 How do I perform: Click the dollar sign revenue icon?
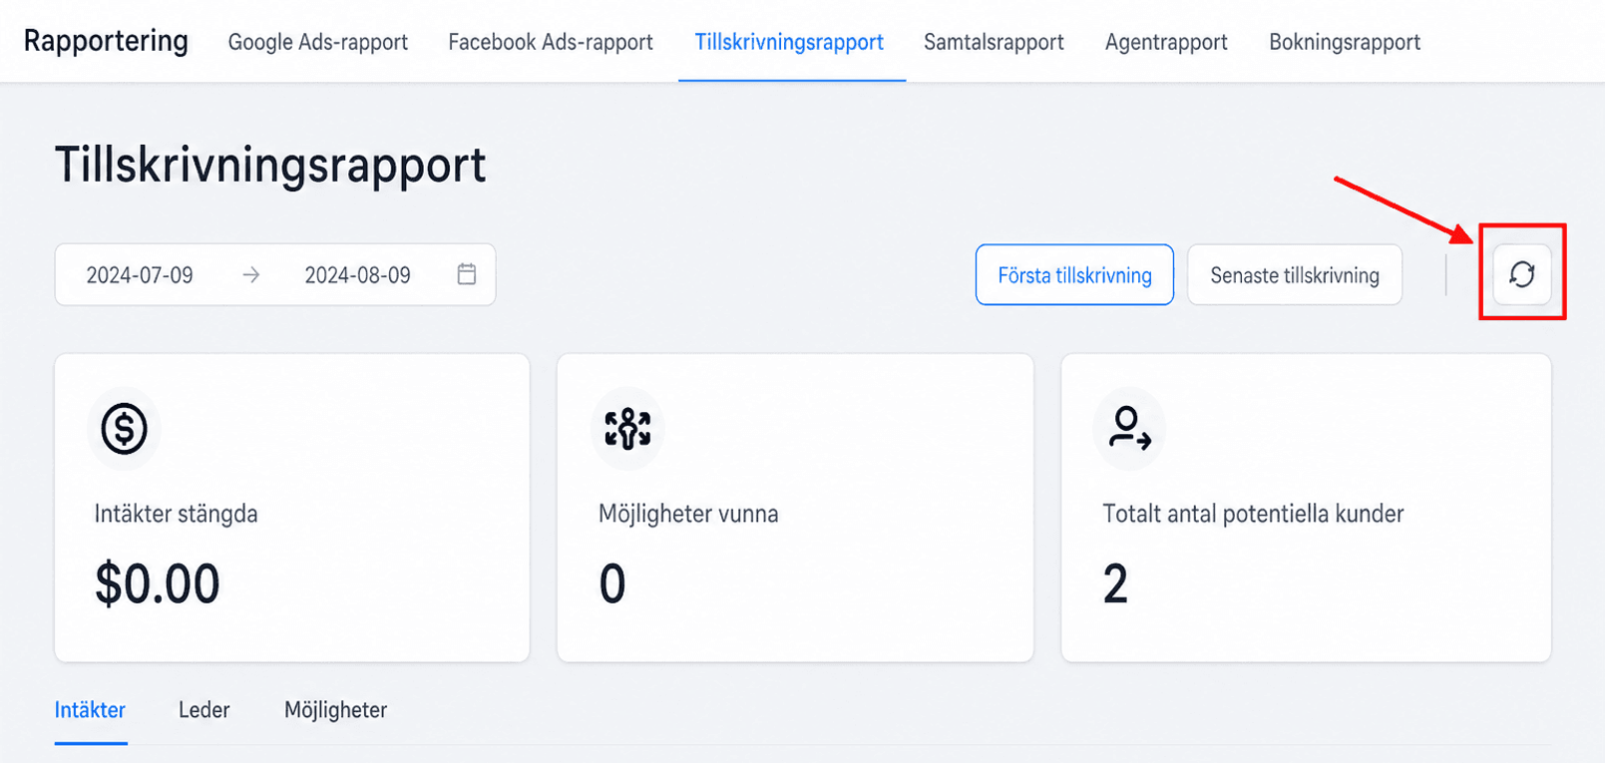click(125, 429)
